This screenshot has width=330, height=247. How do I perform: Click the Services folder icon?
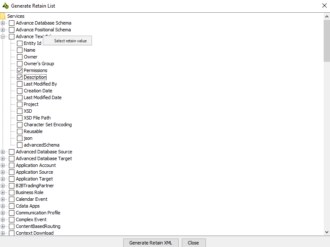click(x=3, y=16)
